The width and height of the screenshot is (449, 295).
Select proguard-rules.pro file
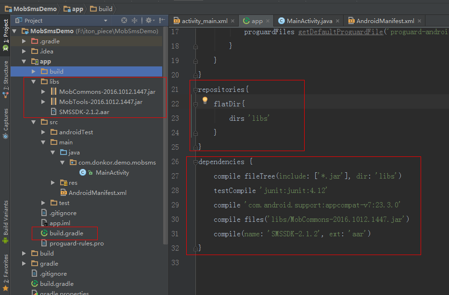(73, 244)
